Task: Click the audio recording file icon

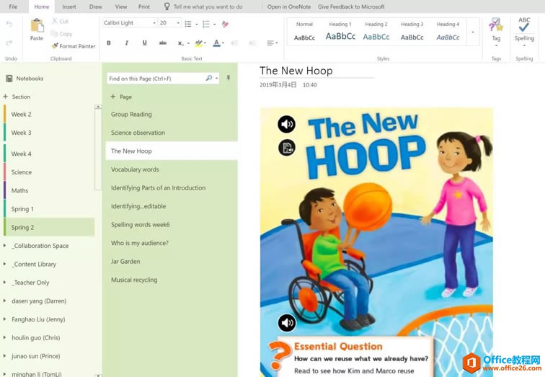Action: pos(287,147)
